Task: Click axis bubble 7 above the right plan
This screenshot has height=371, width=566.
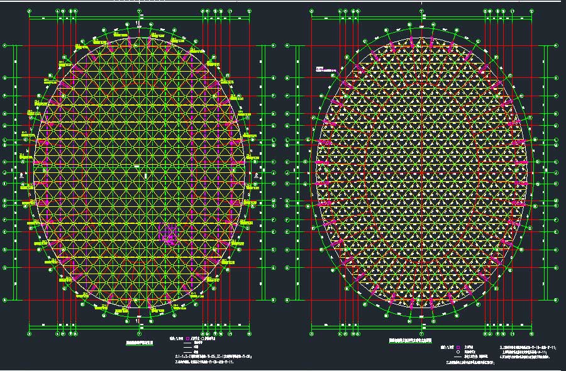Action: coord(421,11)
